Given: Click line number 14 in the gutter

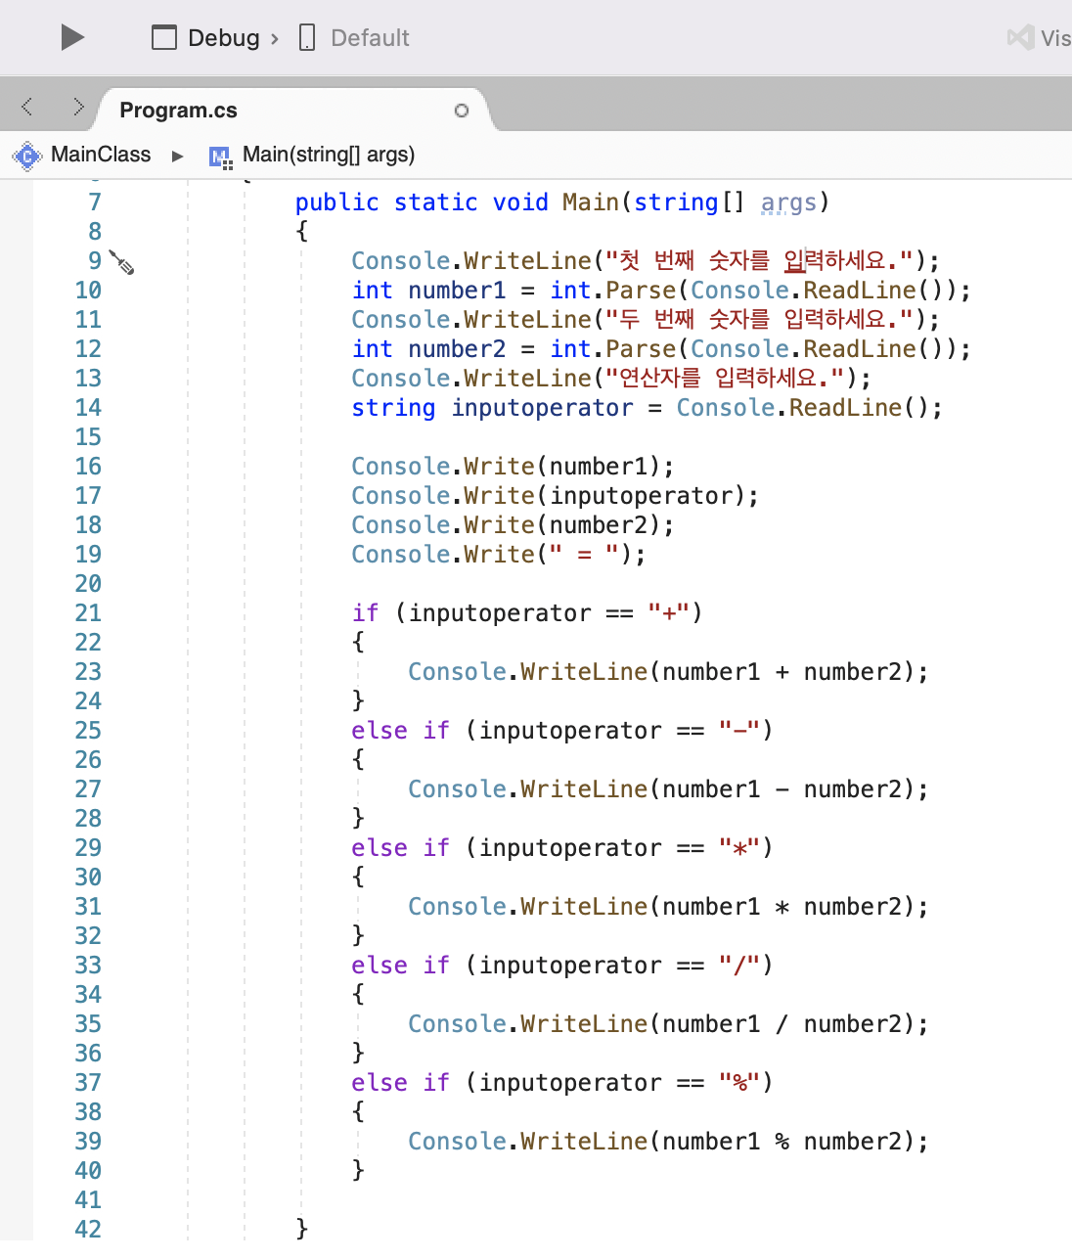Looking at the screenshot, I should coord(88,408).
